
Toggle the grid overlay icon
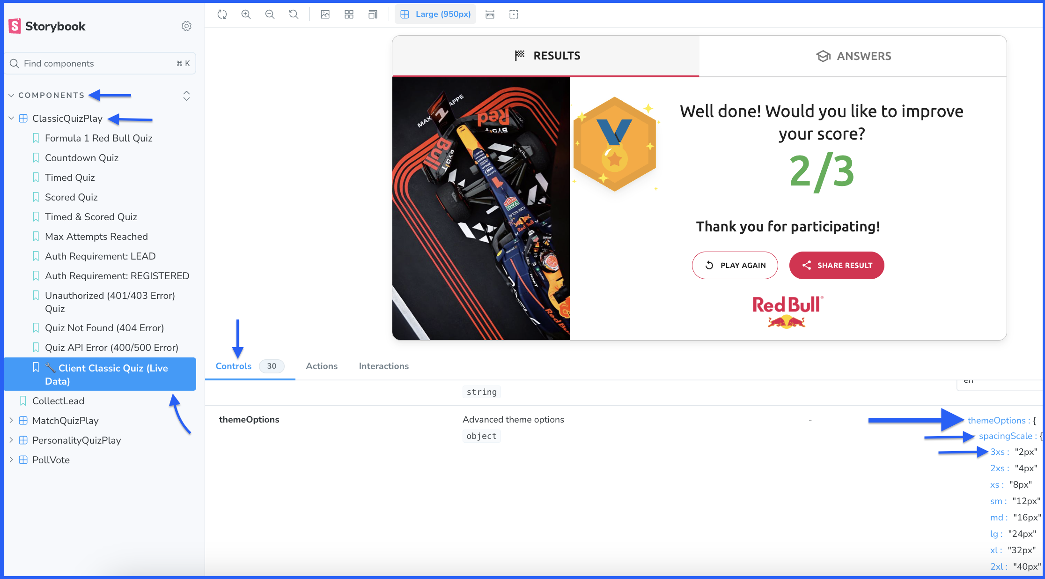click(349, 15)
